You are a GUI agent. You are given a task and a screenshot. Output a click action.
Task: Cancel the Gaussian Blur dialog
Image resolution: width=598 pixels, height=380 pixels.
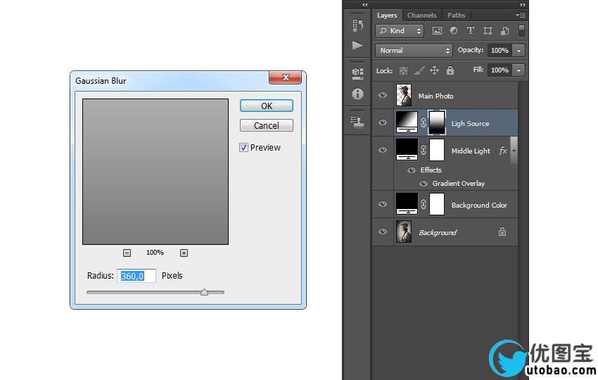tap(267, 125)
